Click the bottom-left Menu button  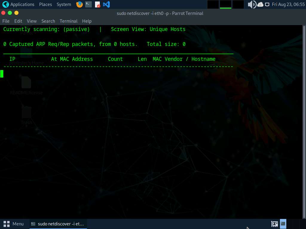[x=13, y=224]
